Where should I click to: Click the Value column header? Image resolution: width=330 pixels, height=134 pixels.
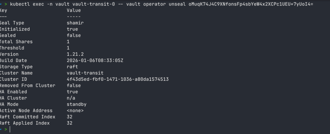74,11
